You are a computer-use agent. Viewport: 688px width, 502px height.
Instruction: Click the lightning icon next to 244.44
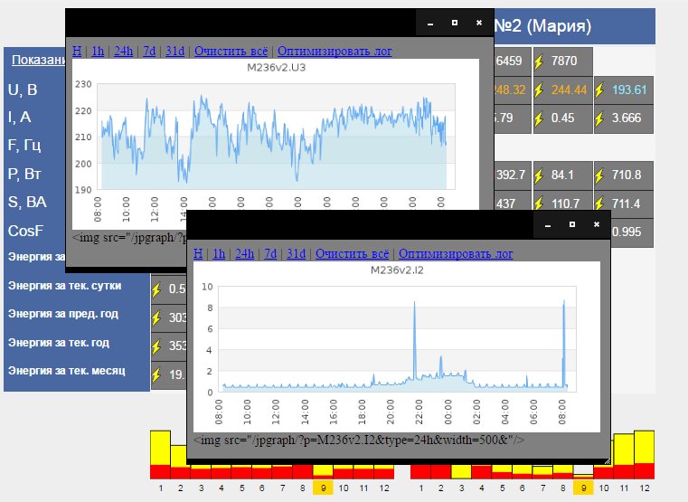(x=540, y=90)
